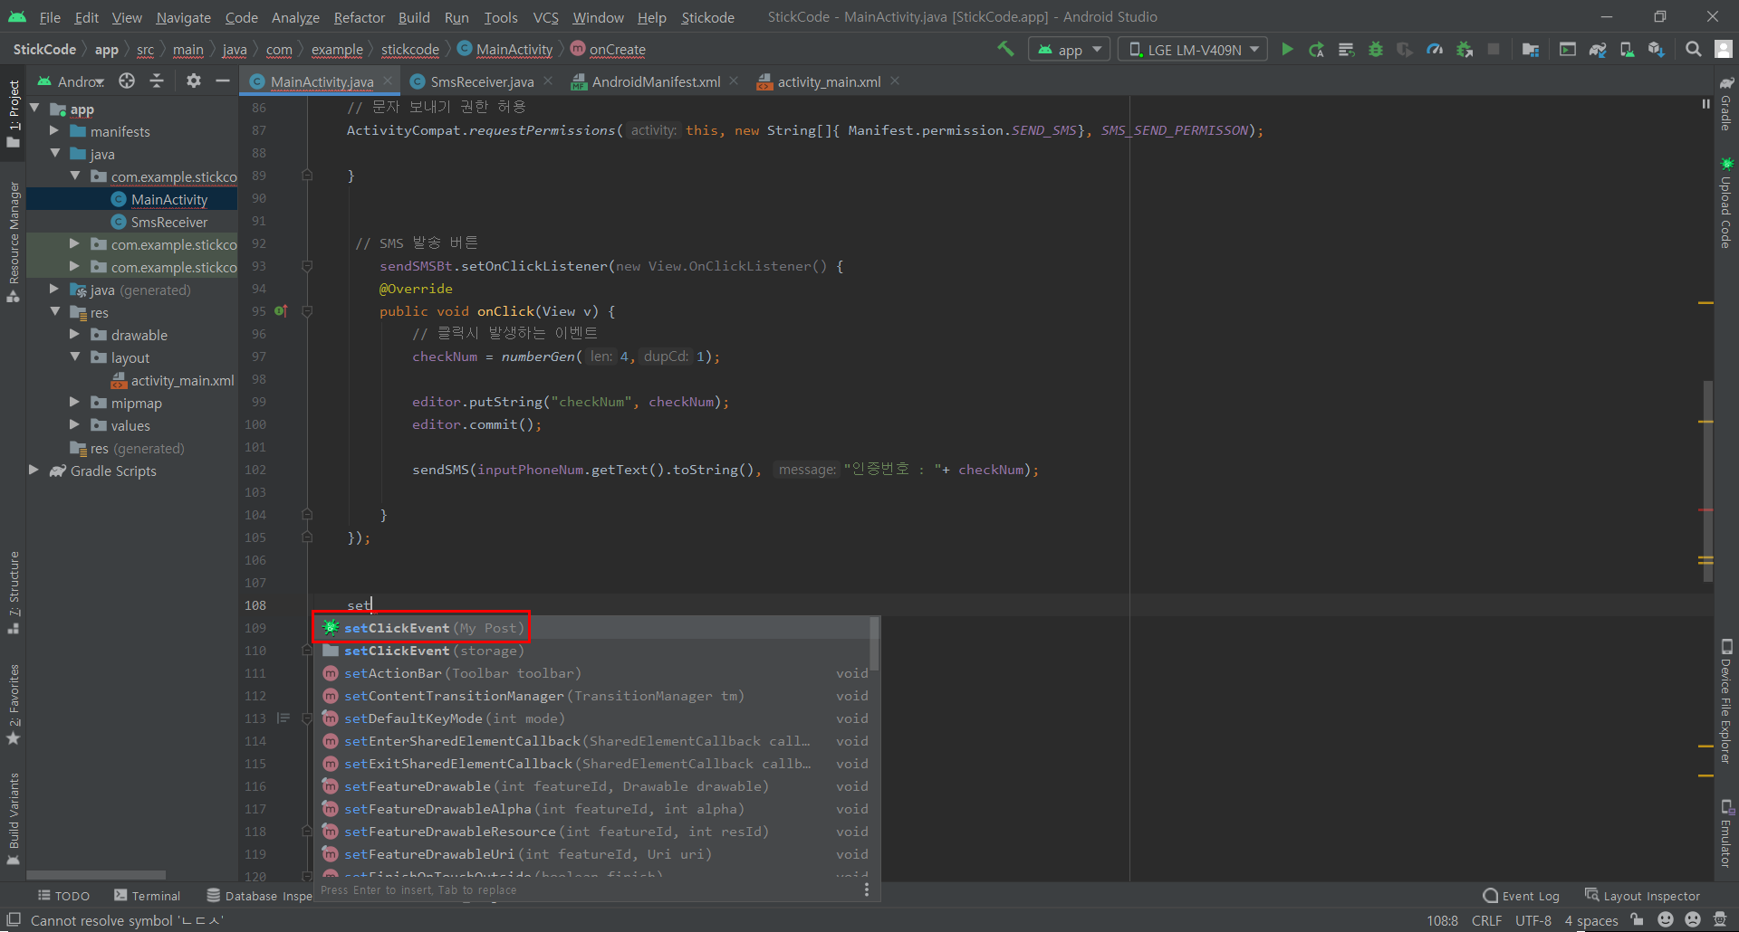This screenshot has width=1739, height=932.
Task: Toggle the 2: Favorites tool window
Action: (14, 704)
